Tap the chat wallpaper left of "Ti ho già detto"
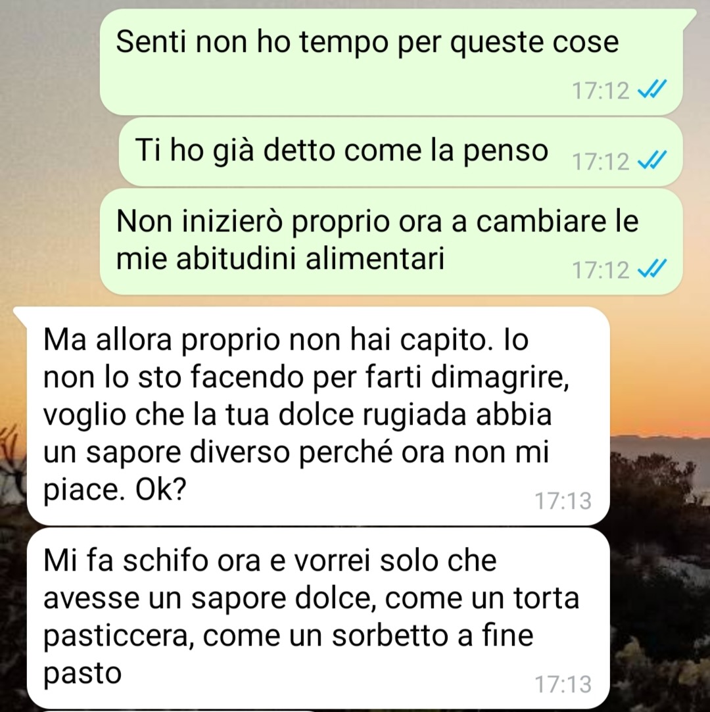710x712 pixels. (59, 152)
